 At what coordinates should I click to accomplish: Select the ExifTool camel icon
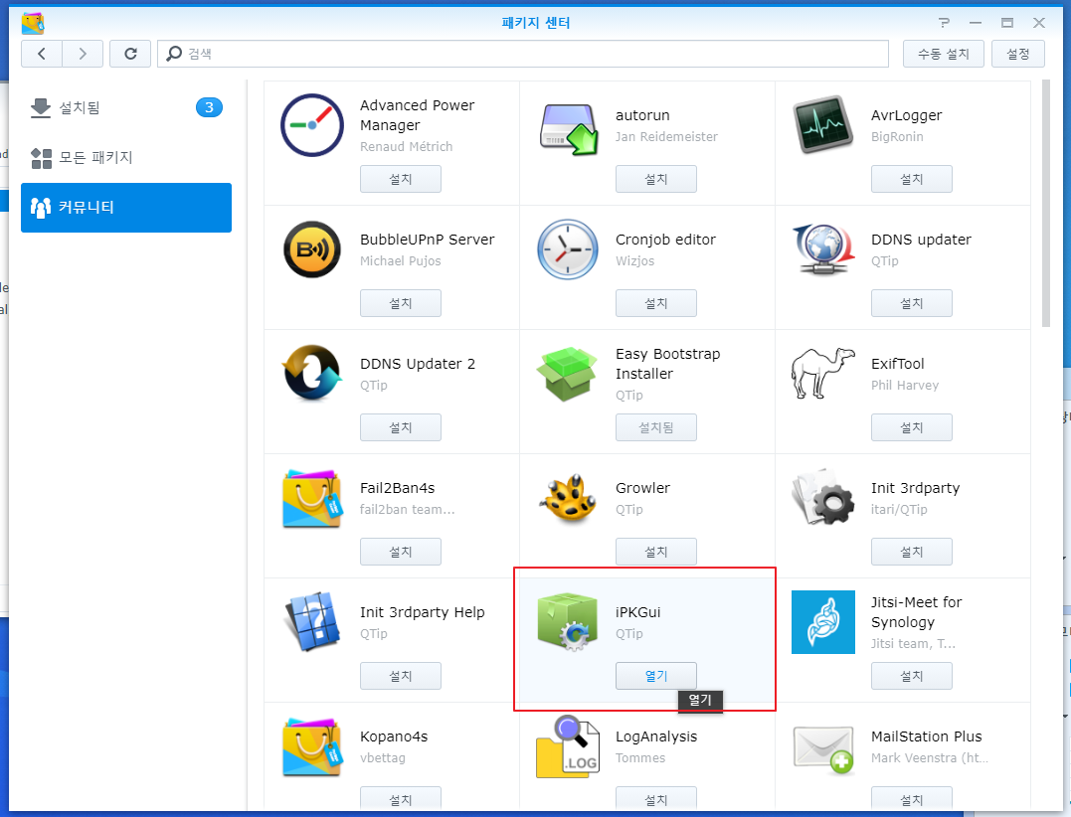click(823, 374)
